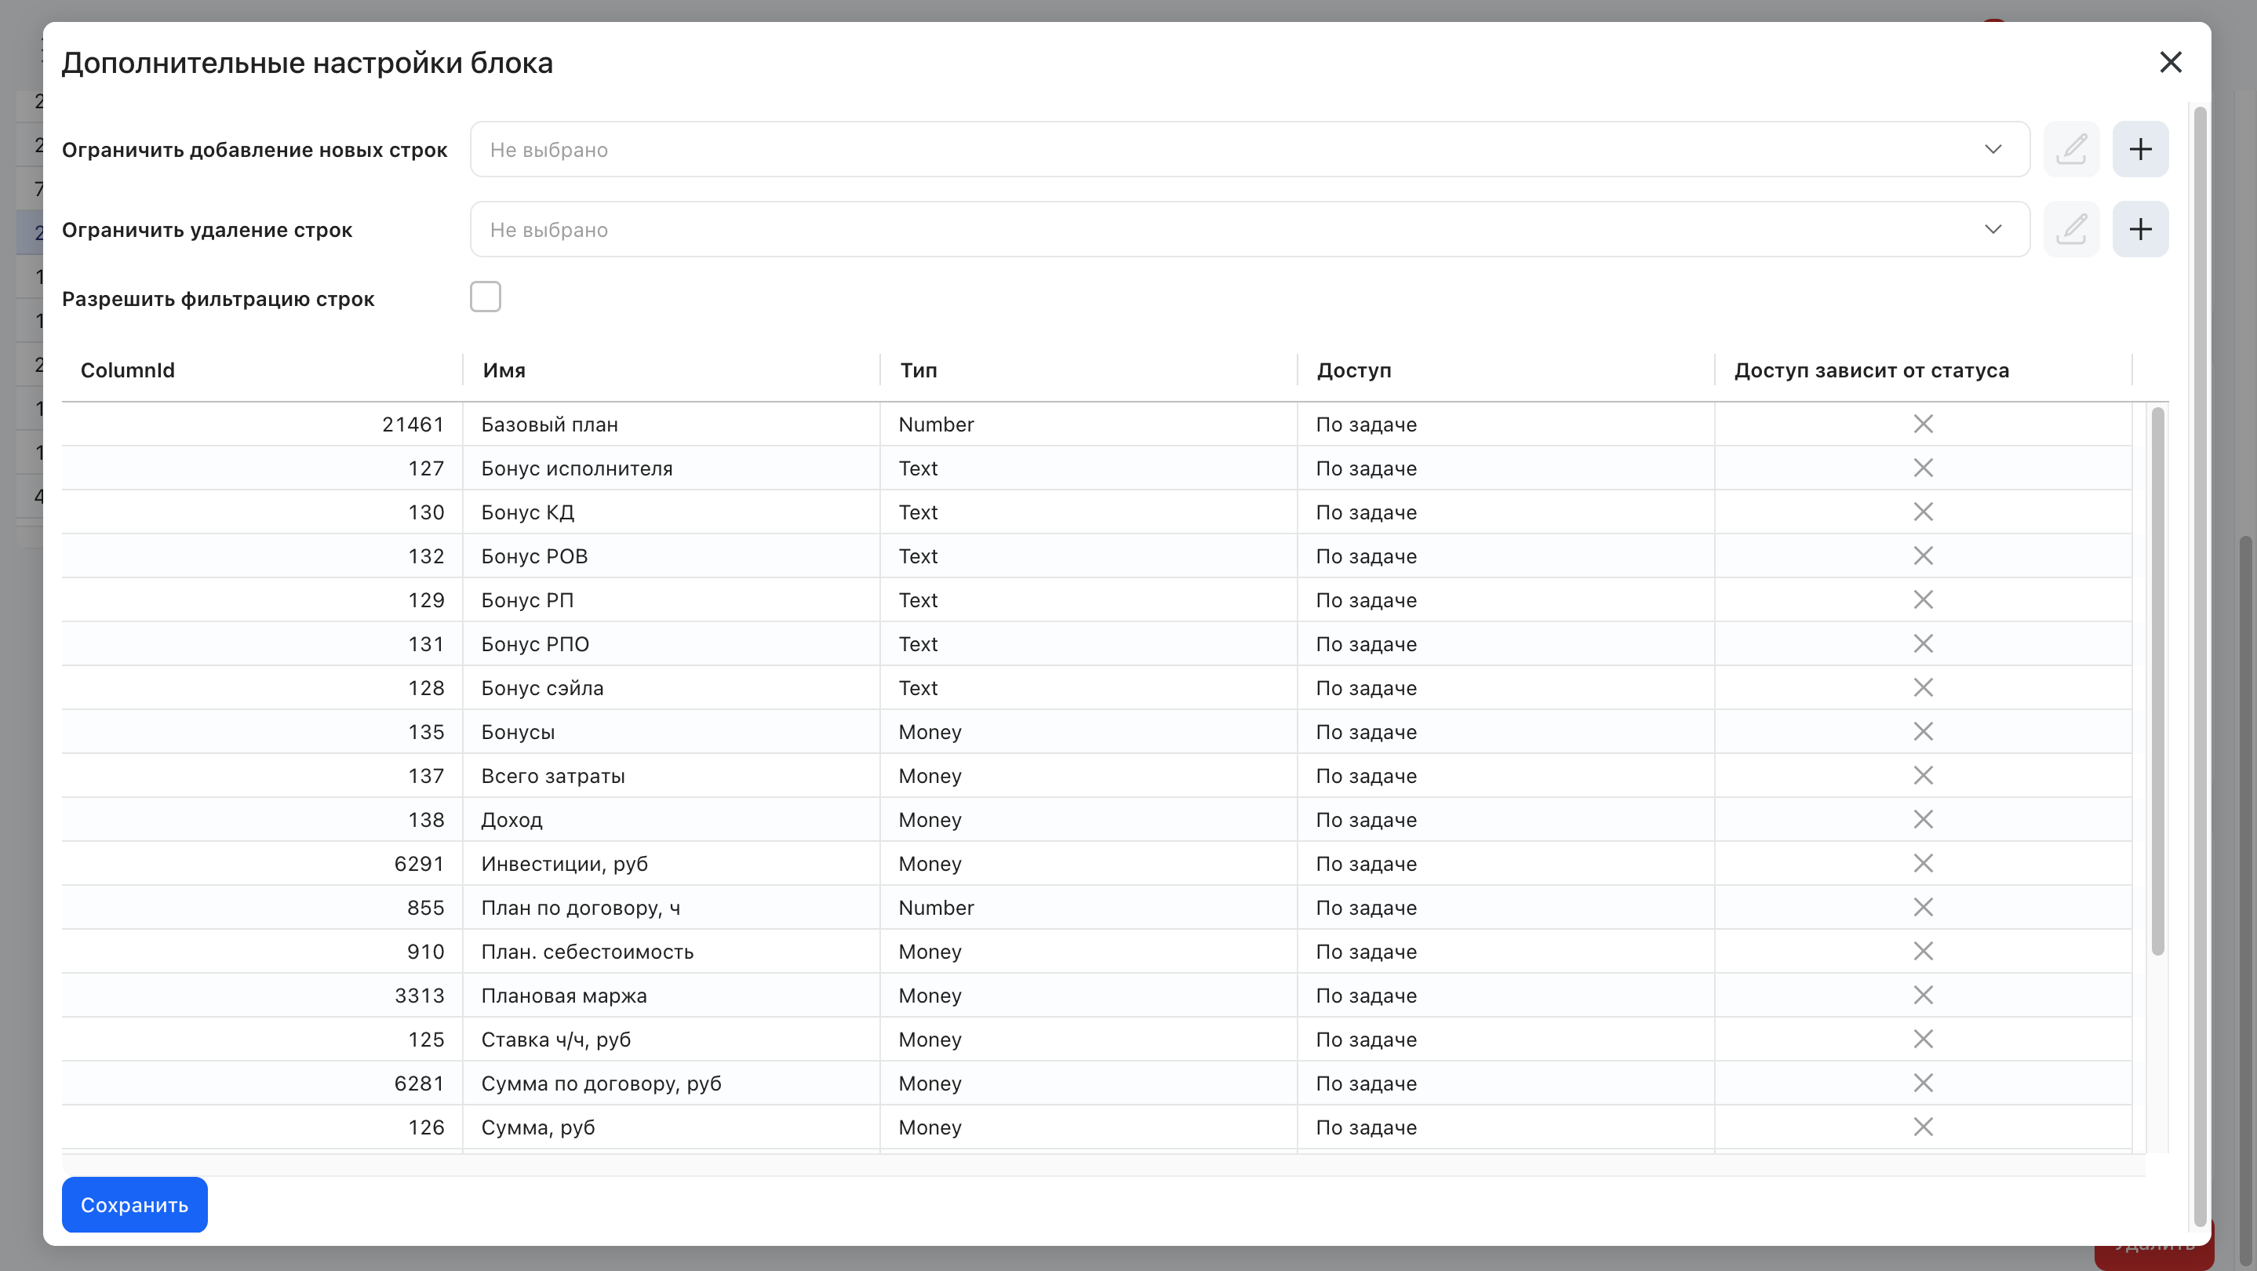Select the 'Всего затраты' name cell
The height and width of the screenshot is (1271, 2257).
(672, 775)
